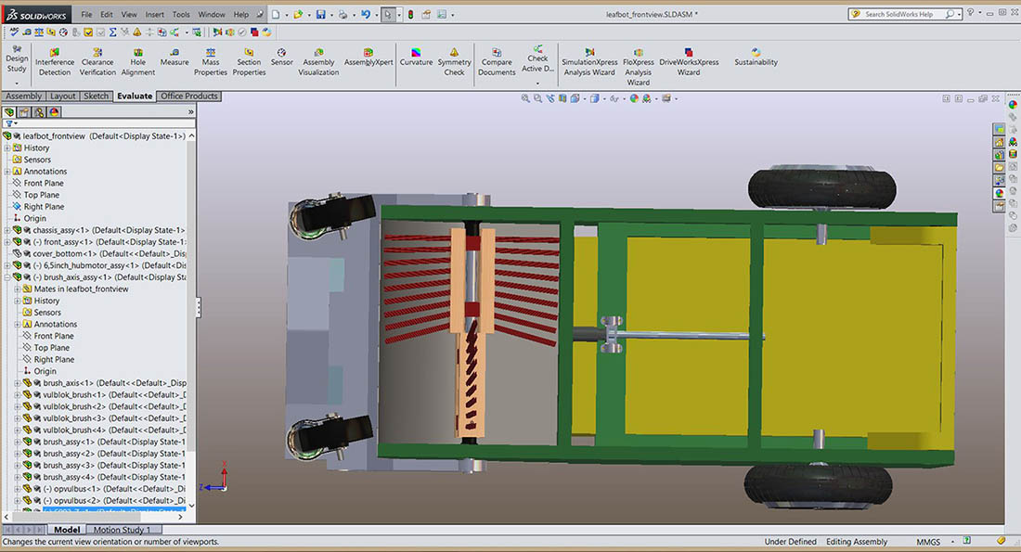Viewport: 1021px width, 552px height.
Task: Collapse the brush_axis_assy<1> node
Action: (x=7, y=277)
